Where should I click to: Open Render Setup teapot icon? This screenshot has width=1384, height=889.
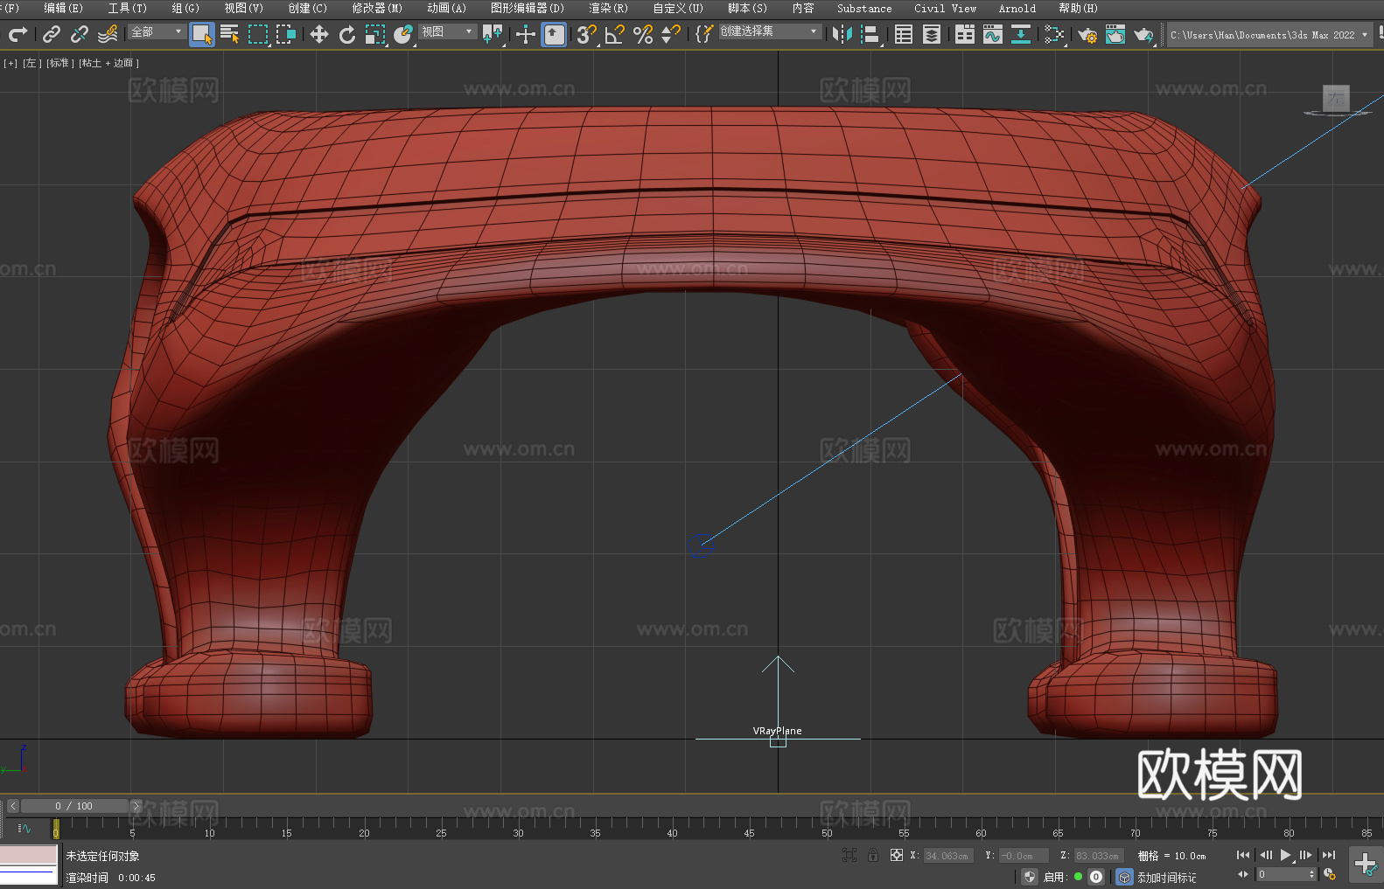(x=1087, y=34)
